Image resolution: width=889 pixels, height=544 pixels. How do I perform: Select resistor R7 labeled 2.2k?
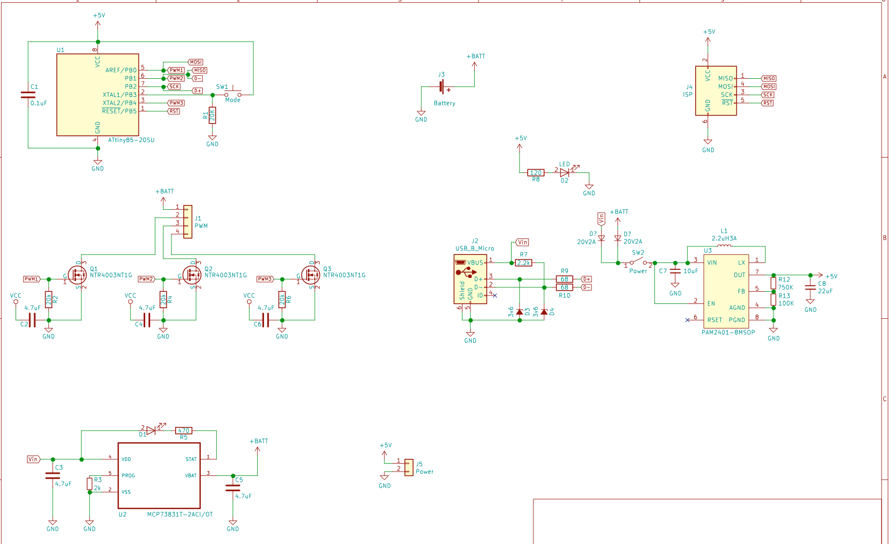524,262
